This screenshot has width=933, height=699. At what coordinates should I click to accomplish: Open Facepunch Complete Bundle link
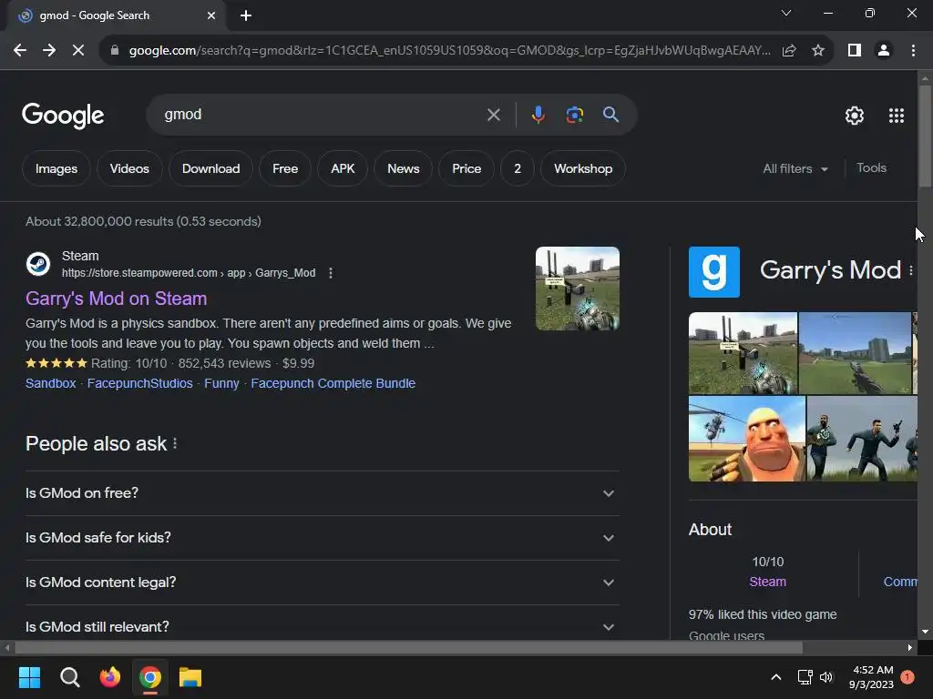coord(333,383)
